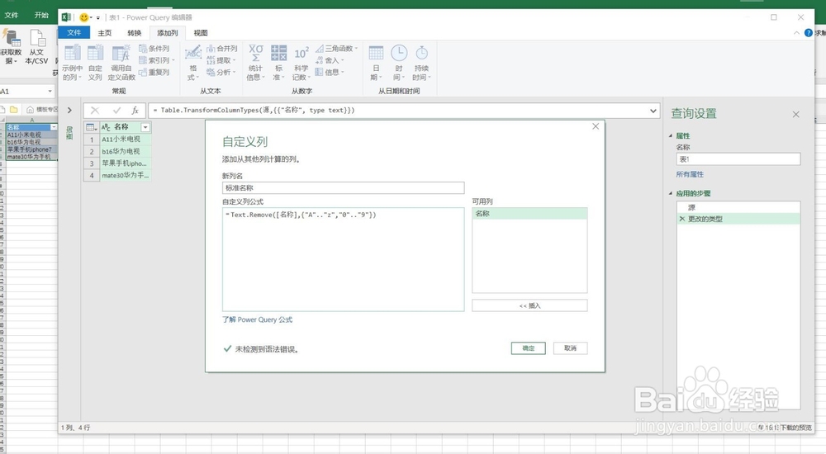Click the 条件列 button
This screenshot has height=454, width=826.
point(154,49)
